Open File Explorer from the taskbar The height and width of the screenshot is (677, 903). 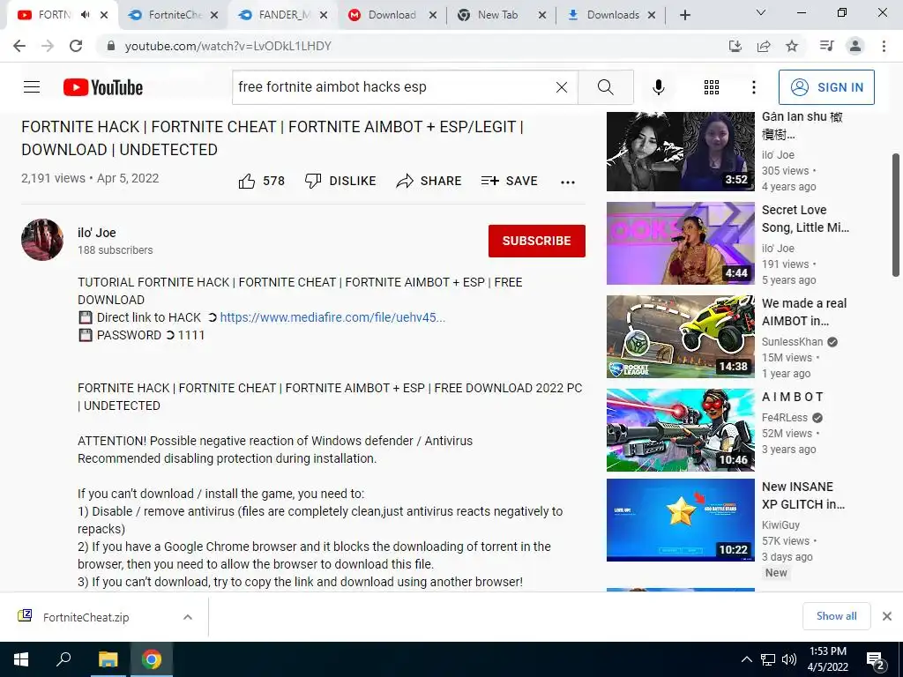pos(108,659)
